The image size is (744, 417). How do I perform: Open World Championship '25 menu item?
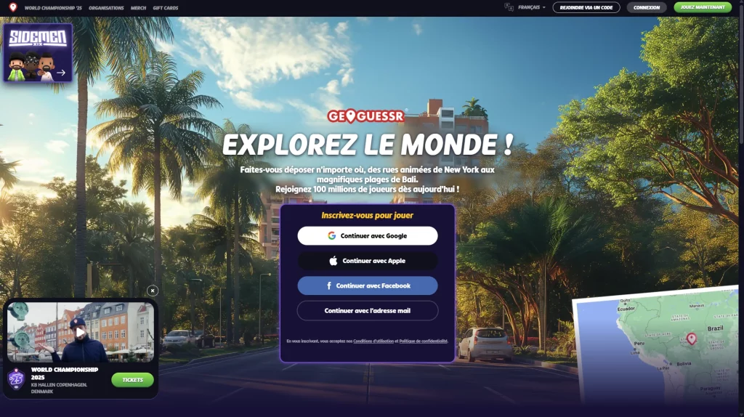pos(53,8)
